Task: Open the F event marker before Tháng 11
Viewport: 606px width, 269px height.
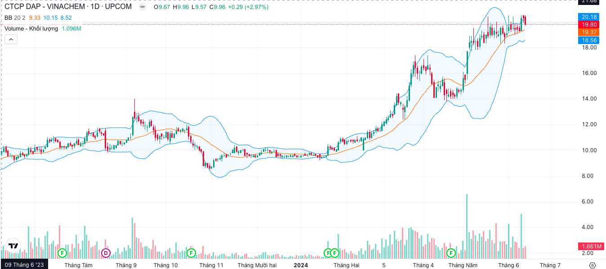Action: [x=191, y=253]
